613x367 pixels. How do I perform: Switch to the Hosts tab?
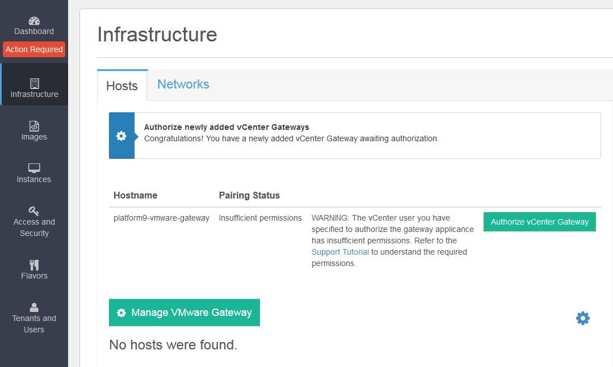click(x=122, y=86)
